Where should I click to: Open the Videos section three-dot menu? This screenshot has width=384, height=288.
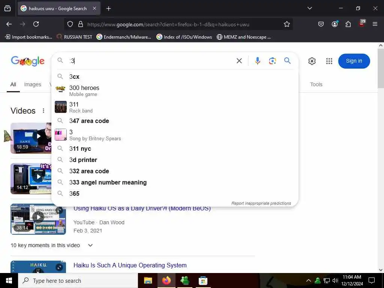coord(43,111)
